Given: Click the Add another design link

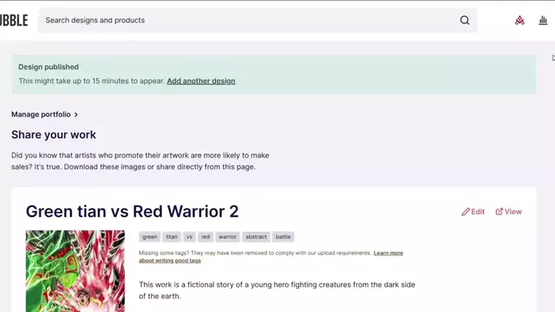Looking at the screenshot, I should coord(201,81).
